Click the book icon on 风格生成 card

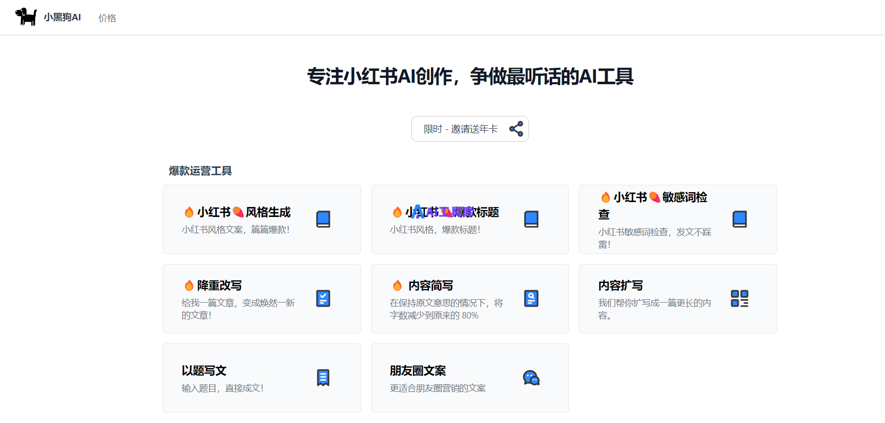pos(323,219)
